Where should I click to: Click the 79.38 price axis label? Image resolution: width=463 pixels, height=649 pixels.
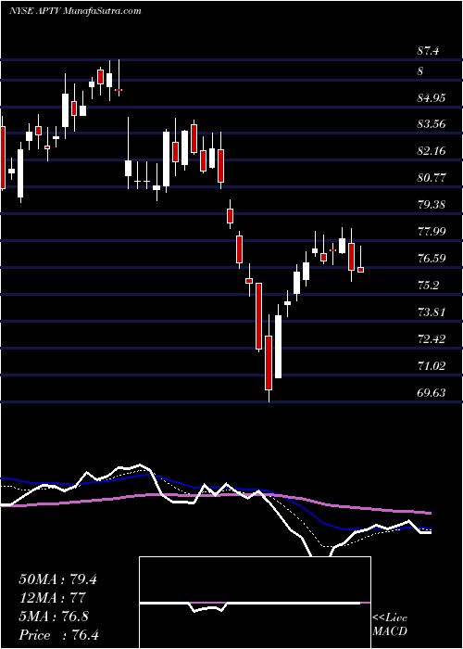click(x=432, y=205)
